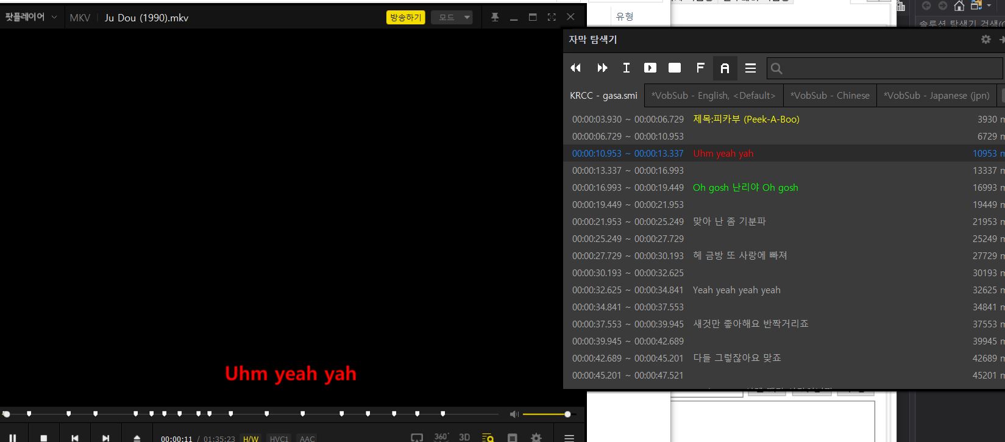The height and width of the screenshot is (442, 1005).
Task: Toggle the yellow subtitle browser icon
Action: click(x=488, y=437)
